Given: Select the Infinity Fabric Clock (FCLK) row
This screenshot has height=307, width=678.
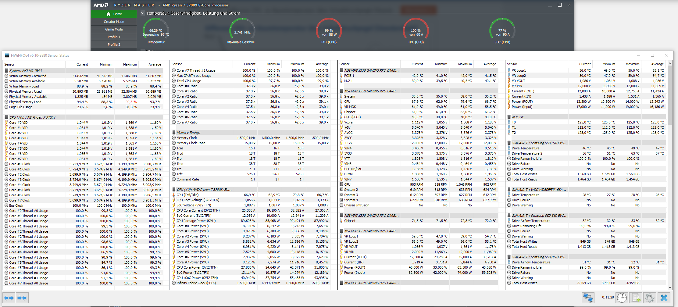Looking at the screenshot, I should [x=251, y=283].
